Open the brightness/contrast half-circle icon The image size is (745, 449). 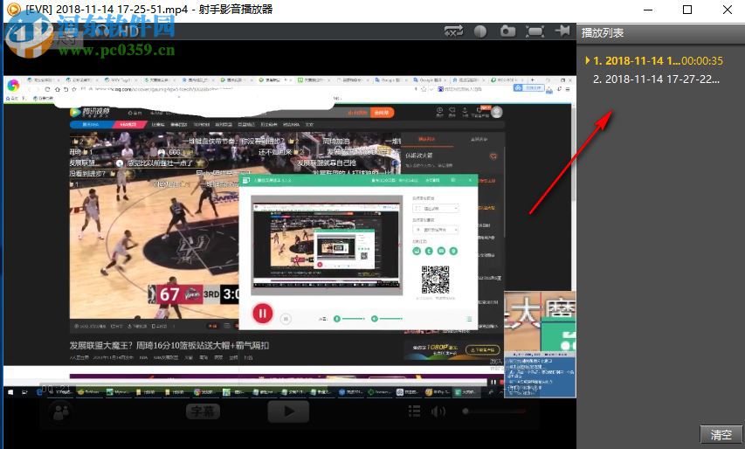click(x=480, y=31)
